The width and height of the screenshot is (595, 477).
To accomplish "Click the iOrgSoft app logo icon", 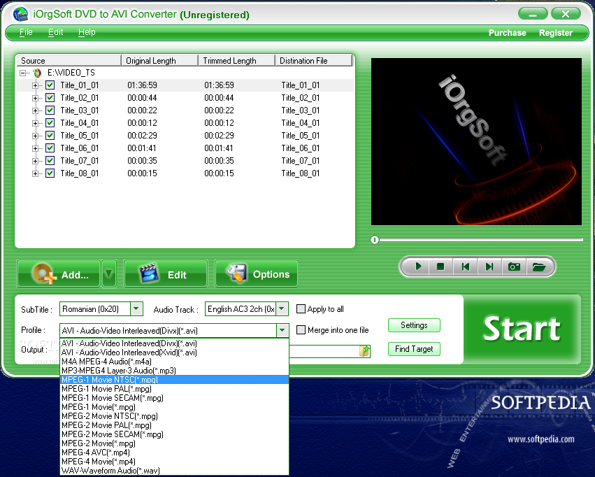I will pyautogui.click(x=20, y=15).
